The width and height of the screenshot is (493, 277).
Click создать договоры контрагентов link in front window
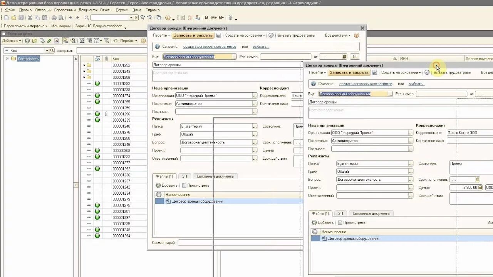[366, 84]
